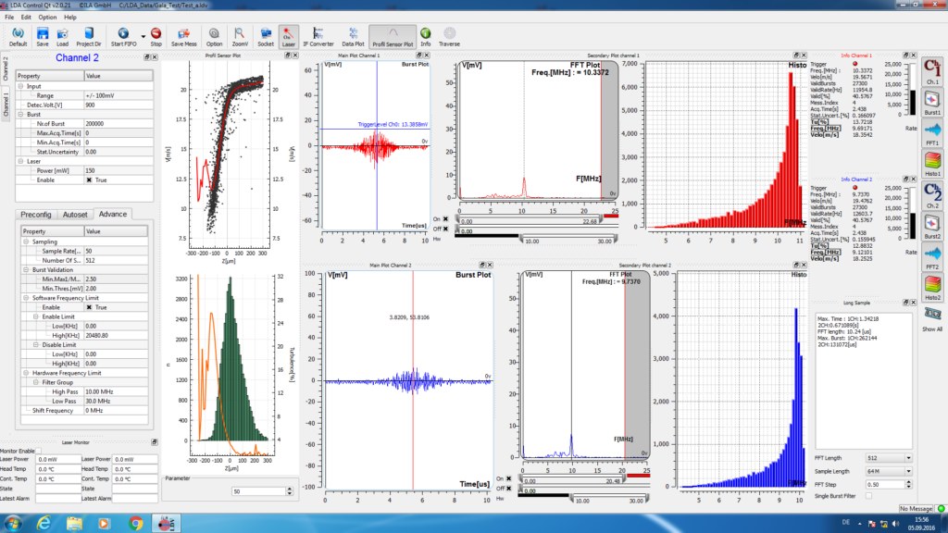Click the Autoset tab
This screenshot has height=533, width=948.
click(75, 214)
